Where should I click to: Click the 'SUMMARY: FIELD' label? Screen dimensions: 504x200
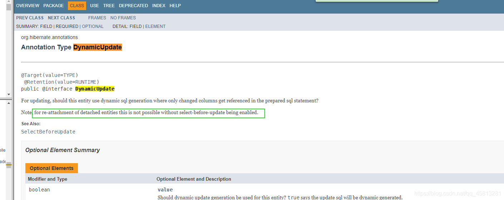point(34,26)
